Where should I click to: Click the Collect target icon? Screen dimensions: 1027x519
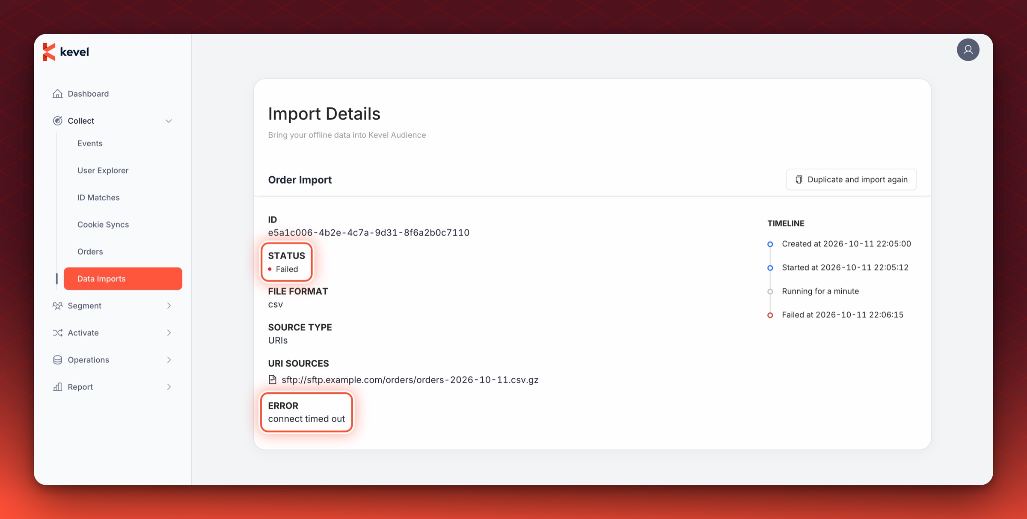[x=57, y=121]
